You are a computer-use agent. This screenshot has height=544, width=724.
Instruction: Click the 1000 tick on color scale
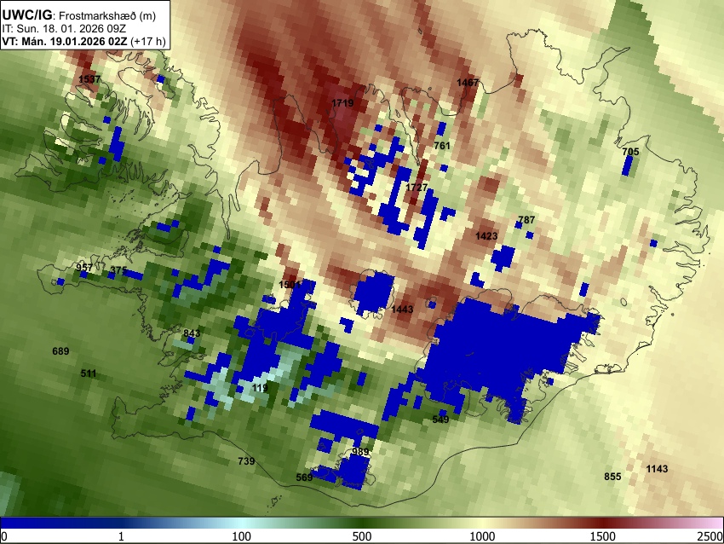pyautogui.click(x=482, y=536)
